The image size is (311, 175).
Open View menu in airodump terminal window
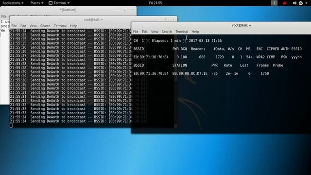155,32
